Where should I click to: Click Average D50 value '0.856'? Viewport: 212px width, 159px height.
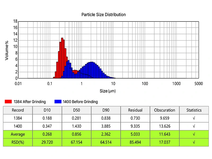coord(77,134)
